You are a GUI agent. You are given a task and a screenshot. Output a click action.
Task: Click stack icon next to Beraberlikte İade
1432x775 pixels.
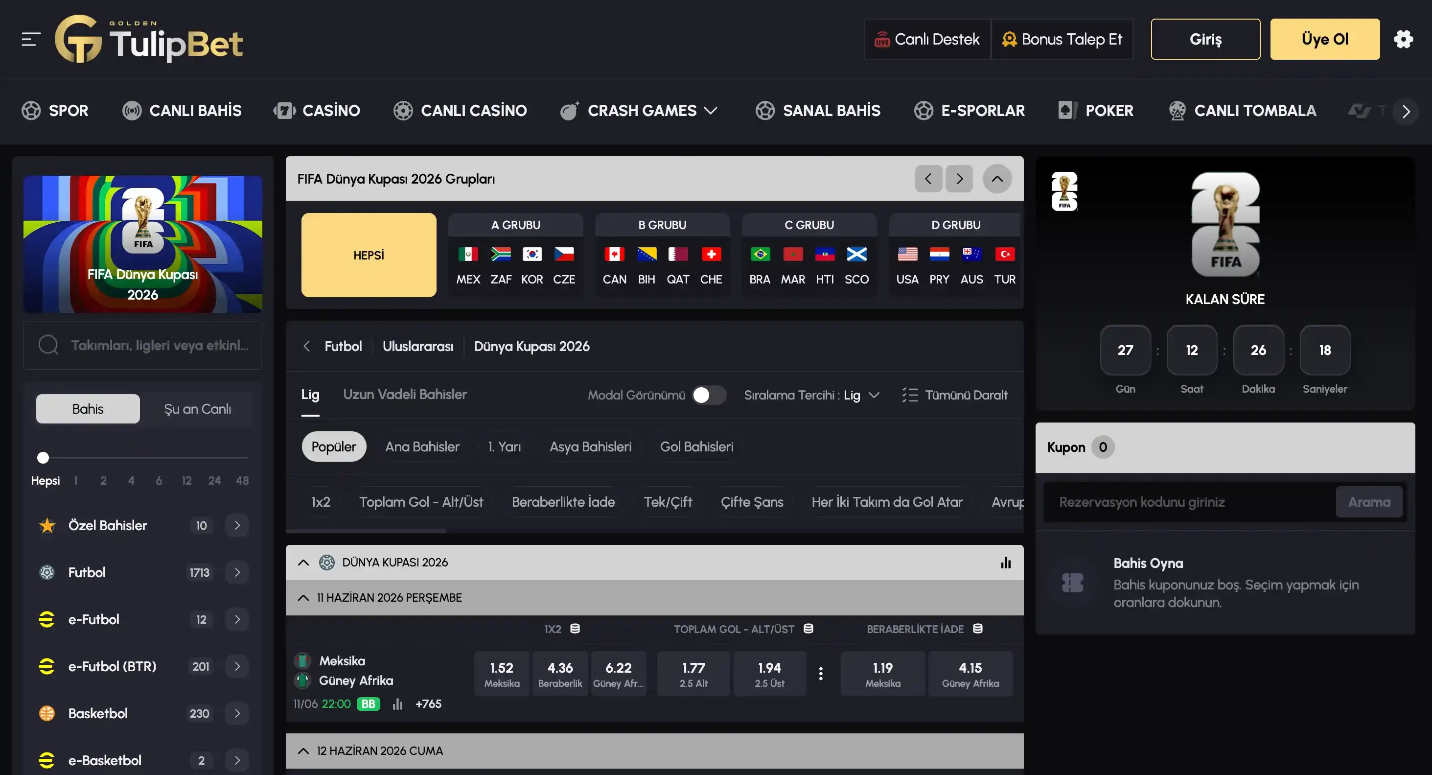coord(977,629)
